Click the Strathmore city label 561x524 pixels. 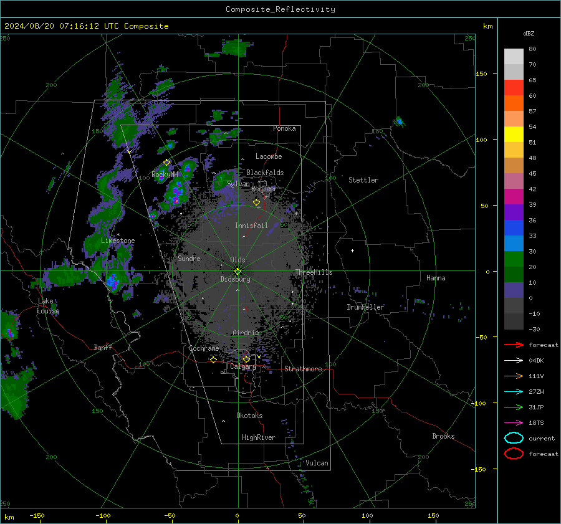pyautogui.click(x=303, y=369)
